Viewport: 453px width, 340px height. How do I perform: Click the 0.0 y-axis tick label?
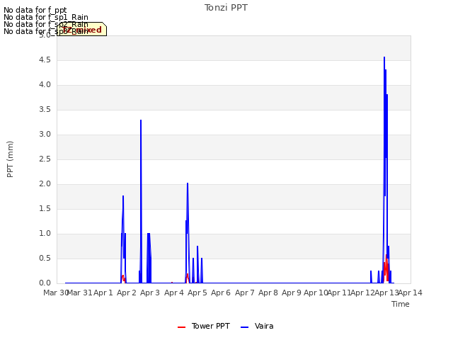pyautogui.click(x=45, y=283)
